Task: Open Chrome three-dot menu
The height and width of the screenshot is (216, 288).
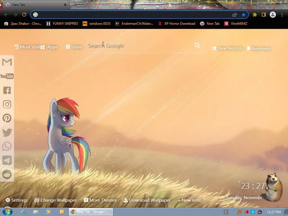Action: (x=282, y=15)
